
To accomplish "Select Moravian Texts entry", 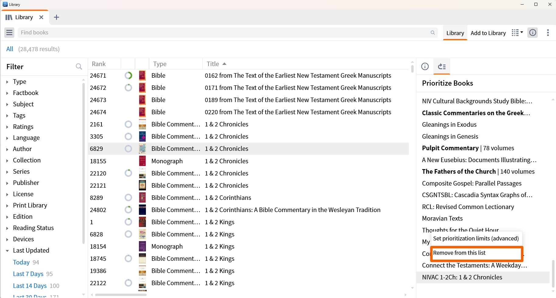I will (442, 218).
